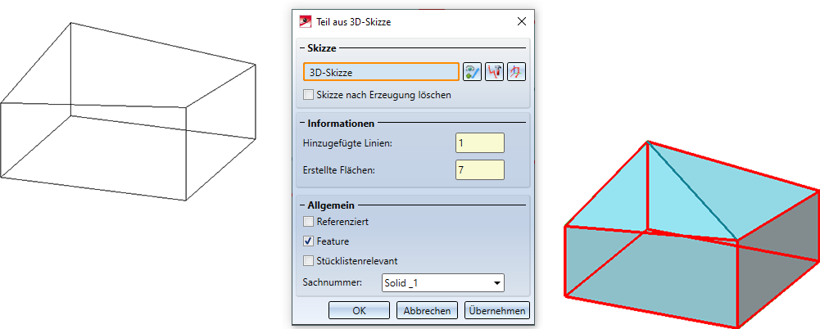This screenshot has width=820, height=329.
Task: Click the Abbrechen button
Action: click(427, 311)
